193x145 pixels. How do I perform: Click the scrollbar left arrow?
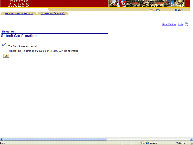tap(2, 139)
